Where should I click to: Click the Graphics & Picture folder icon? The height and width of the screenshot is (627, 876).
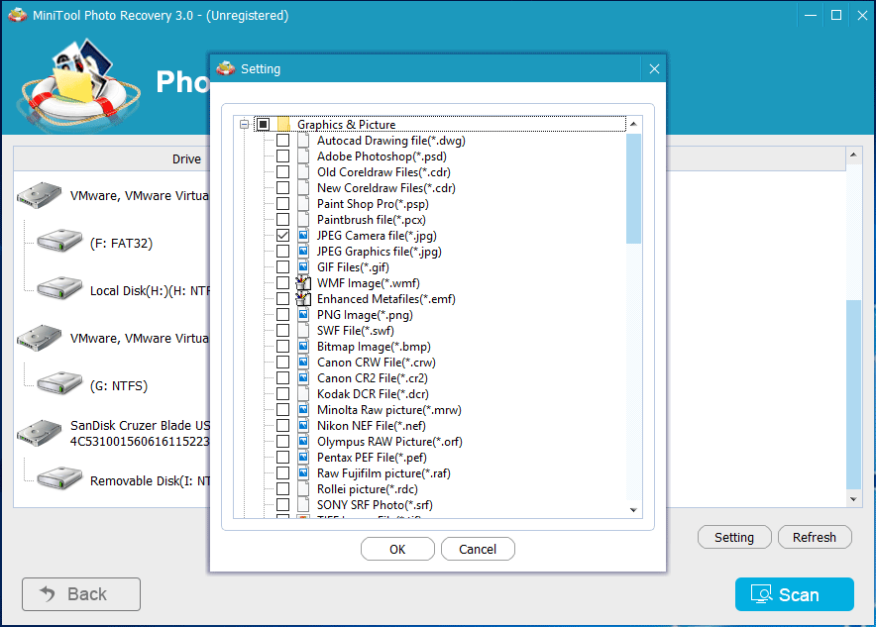point(283,124)
